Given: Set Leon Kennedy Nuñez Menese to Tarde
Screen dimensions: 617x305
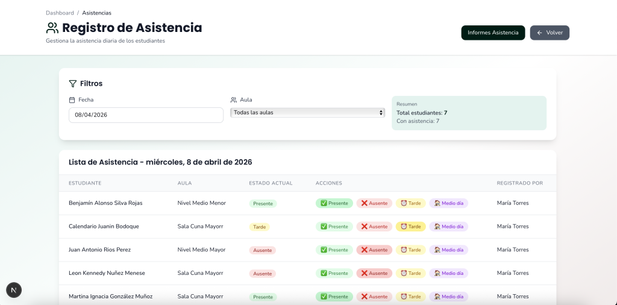Looking at the screenshot, I should pos(411,273).
